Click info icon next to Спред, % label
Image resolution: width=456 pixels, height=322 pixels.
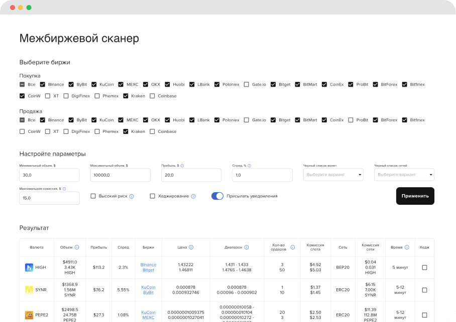(249, 166)
